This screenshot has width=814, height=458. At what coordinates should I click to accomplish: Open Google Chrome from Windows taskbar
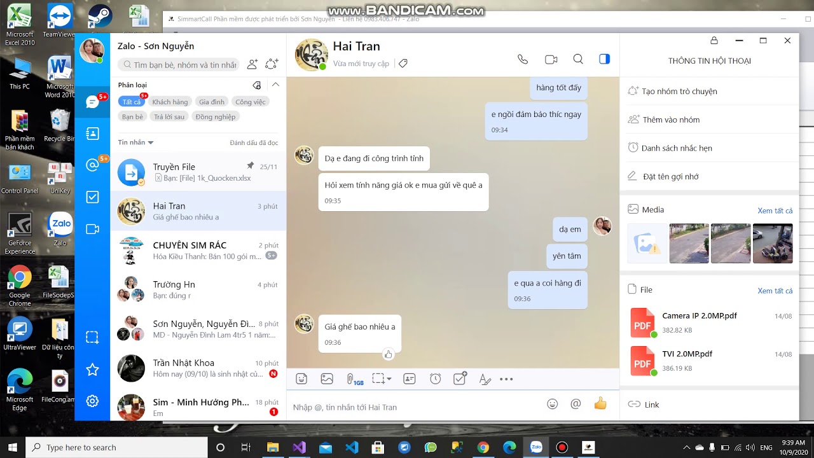(483, 447)
